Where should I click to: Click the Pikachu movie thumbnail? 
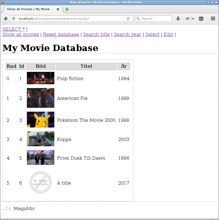pos(41,119)
